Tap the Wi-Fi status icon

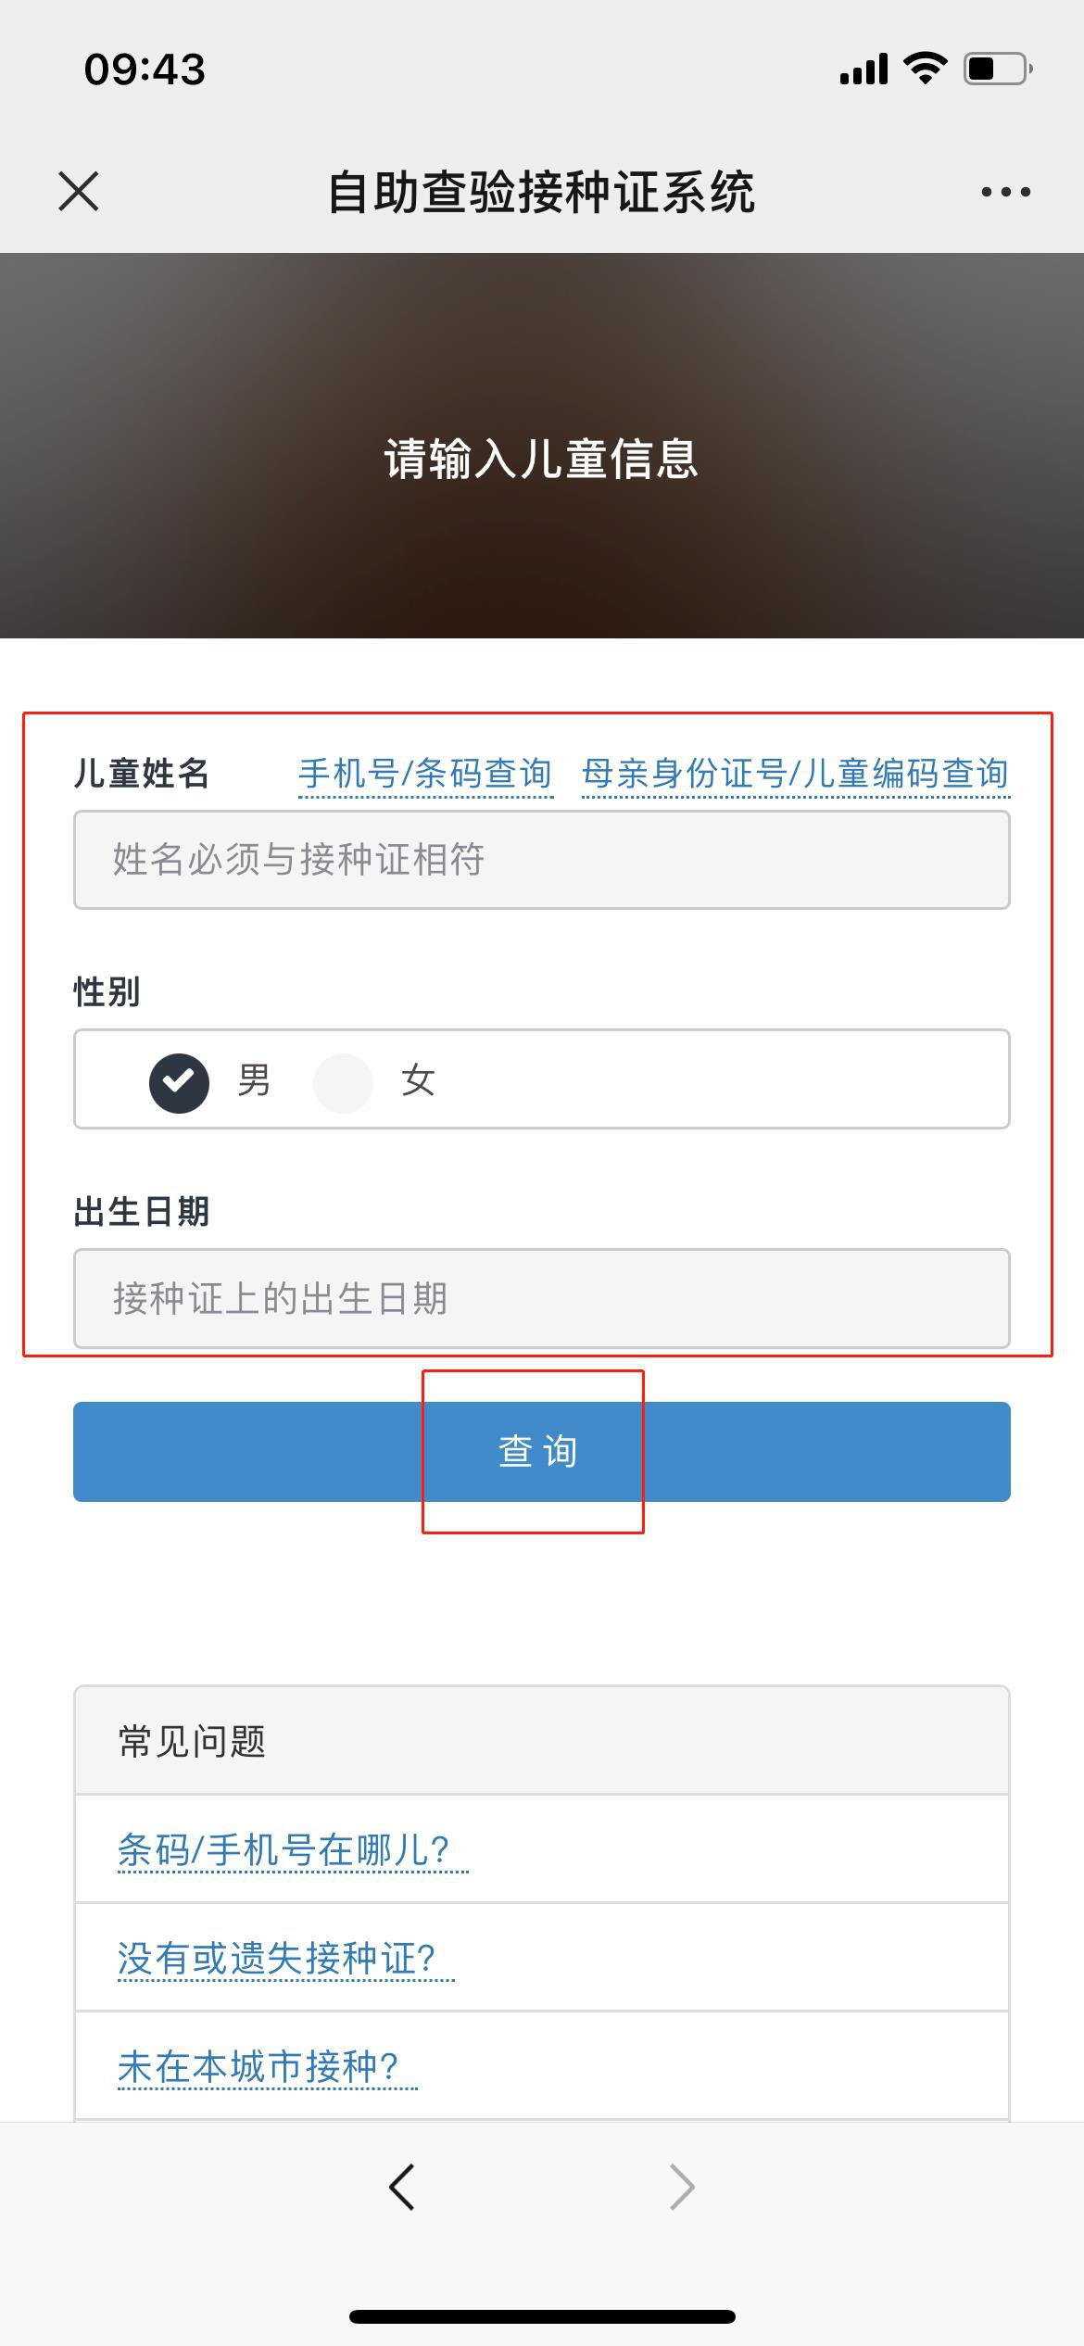pyautogui.click(x=925, y=69)
